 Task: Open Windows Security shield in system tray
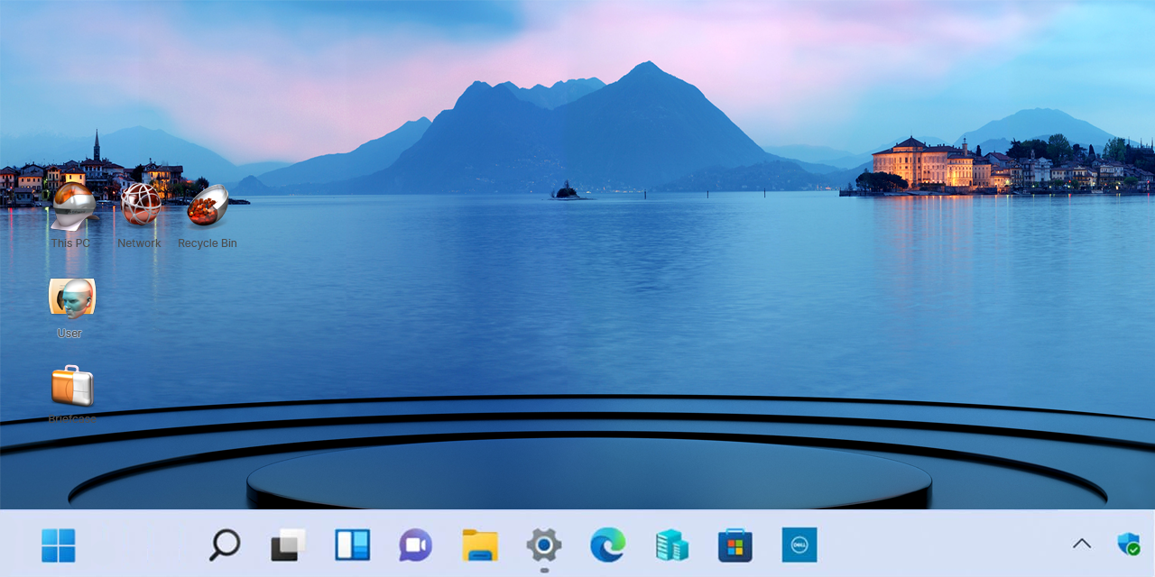1128,544
